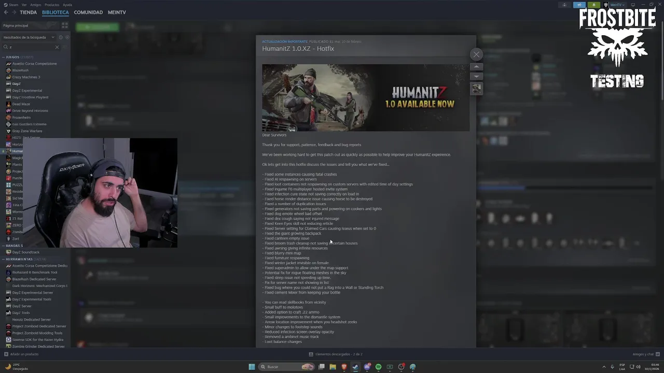Select Gas Guzzlers Extreme

point(30,124)
